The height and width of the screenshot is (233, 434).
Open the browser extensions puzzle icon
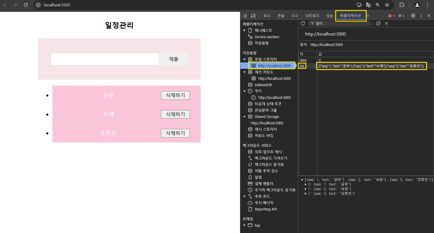402,5
